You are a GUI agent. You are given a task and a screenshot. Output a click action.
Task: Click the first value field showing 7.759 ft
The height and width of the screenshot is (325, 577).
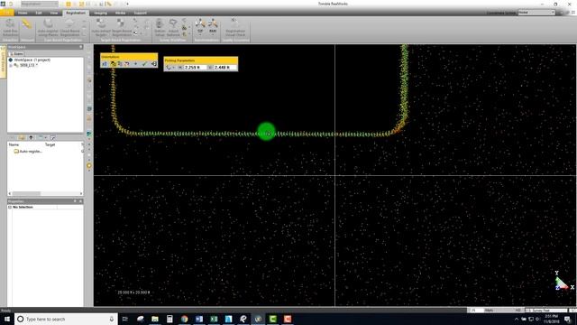(195, 68)
